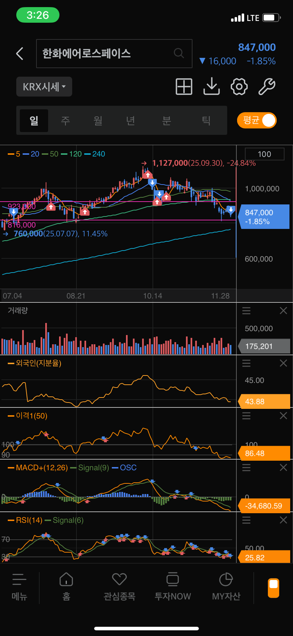Open MACD panel hamburger menu

tap(246, 468)
